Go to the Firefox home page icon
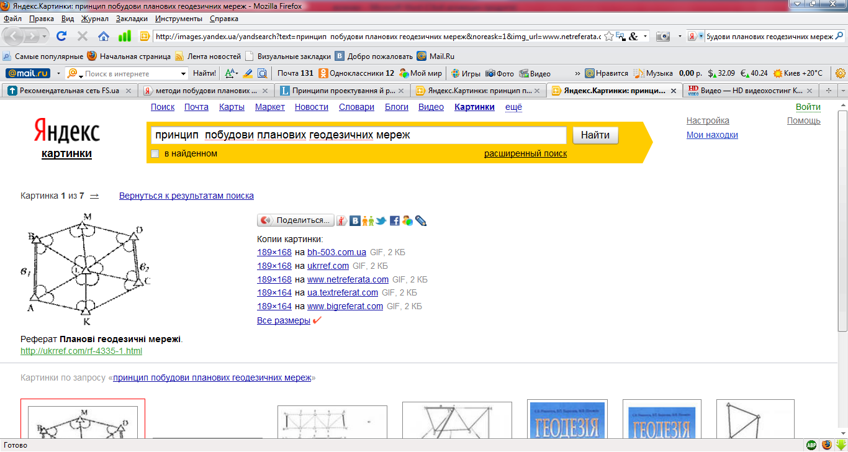Viewport: 848px width, 452px height. tap(104, 36)
